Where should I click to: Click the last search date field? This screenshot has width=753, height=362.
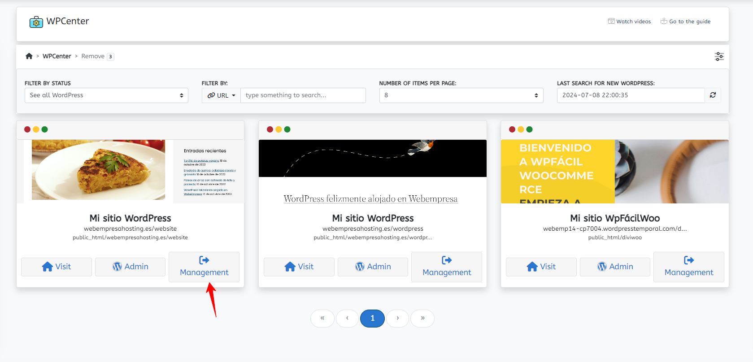pyautogui.click(x=631, y=95)
